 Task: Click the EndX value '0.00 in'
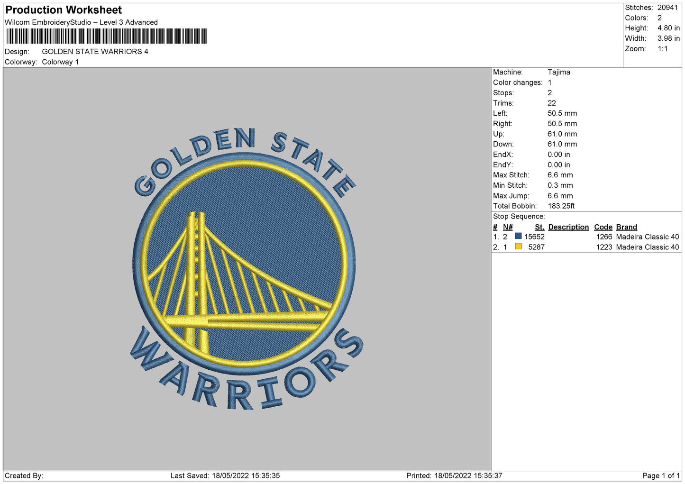point(559,155)
